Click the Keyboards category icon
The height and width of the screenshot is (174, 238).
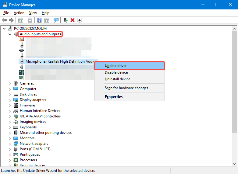coord(16,127)
